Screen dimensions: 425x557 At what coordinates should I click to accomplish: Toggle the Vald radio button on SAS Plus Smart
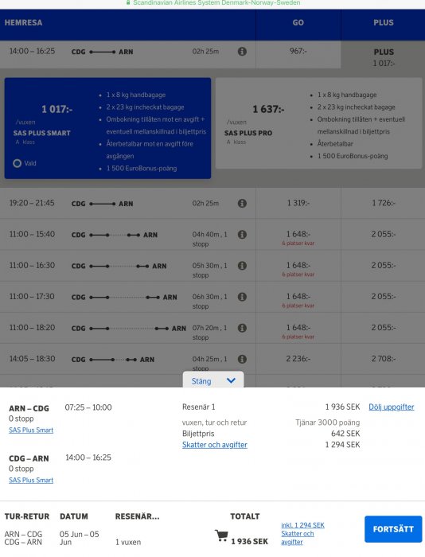17,163
